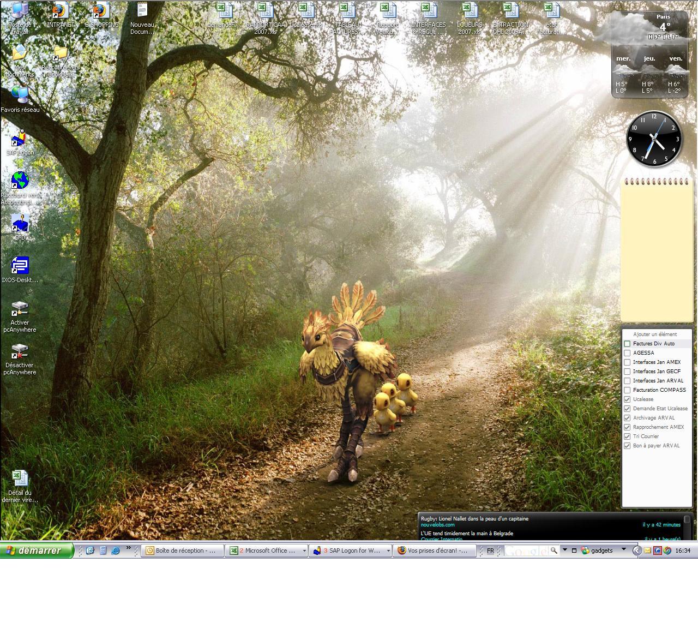Click Ajouter un élément in to-do list

[655, 334]
